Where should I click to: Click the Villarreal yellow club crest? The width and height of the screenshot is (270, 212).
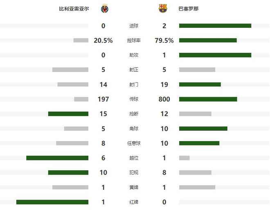(x=105, y=9)
